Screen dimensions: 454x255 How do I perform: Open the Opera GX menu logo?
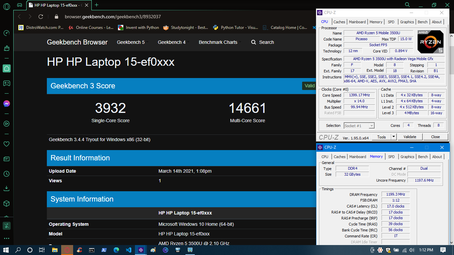tap(7, 6)
